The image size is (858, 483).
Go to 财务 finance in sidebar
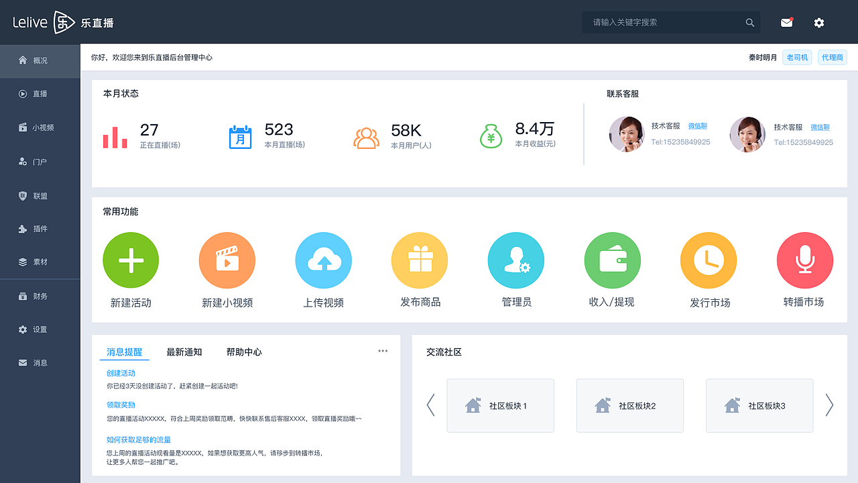pyautogui.click(x=40, y=296)
